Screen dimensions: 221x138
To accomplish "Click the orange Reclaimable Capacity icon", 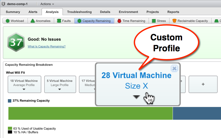I will 174,21.
